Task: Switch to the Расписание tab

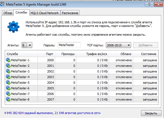Action: coord(70,13)
